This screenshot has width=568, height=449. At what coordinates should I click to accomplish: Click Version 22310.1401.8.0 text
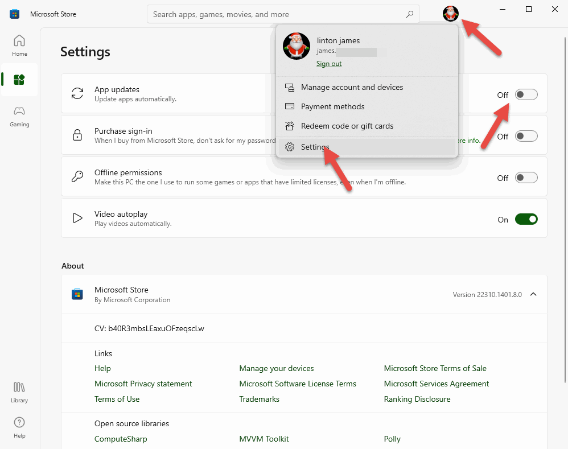tap(487, 294)
